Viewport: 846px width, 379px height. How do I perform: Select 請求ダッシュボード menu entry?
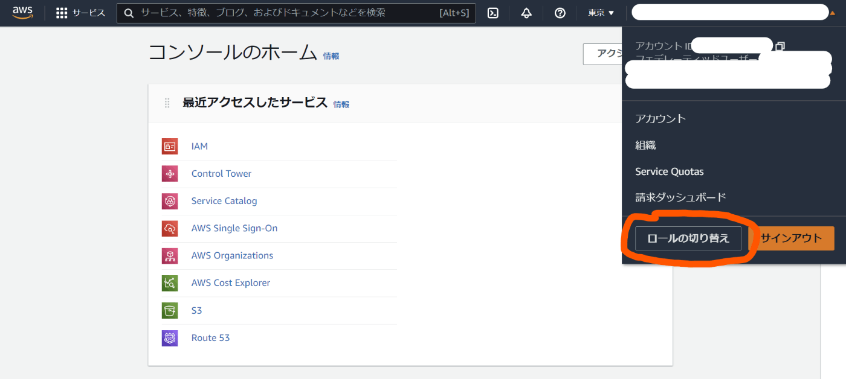(x=680, y=197)
